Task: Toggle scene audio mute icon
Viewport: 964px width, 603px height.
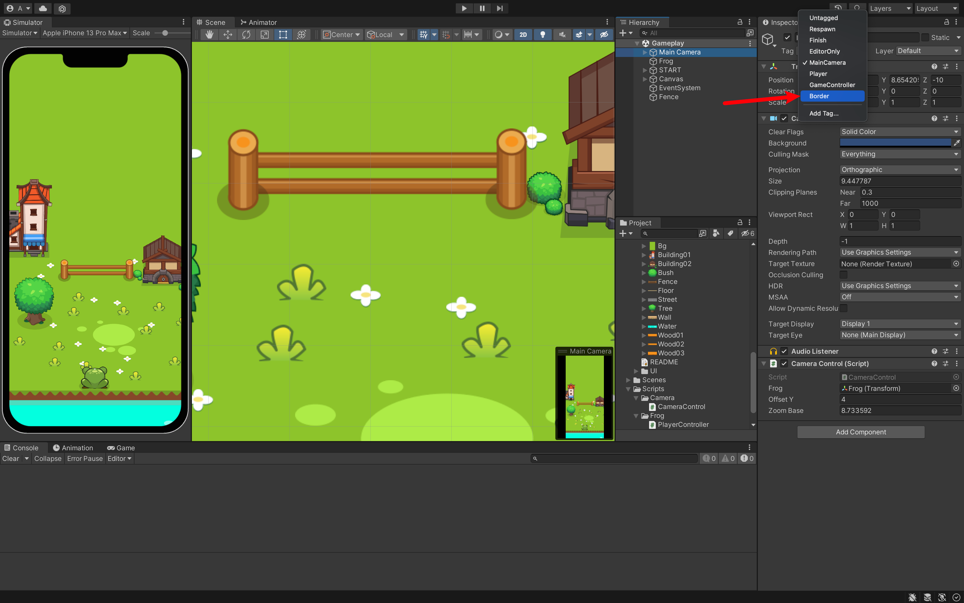Action: pos(562,35)
